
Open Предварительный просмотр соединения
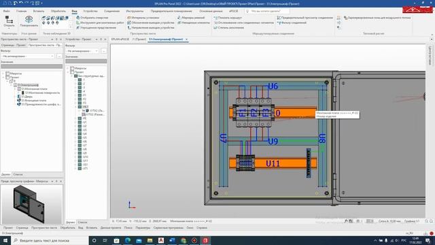[305, 18]
